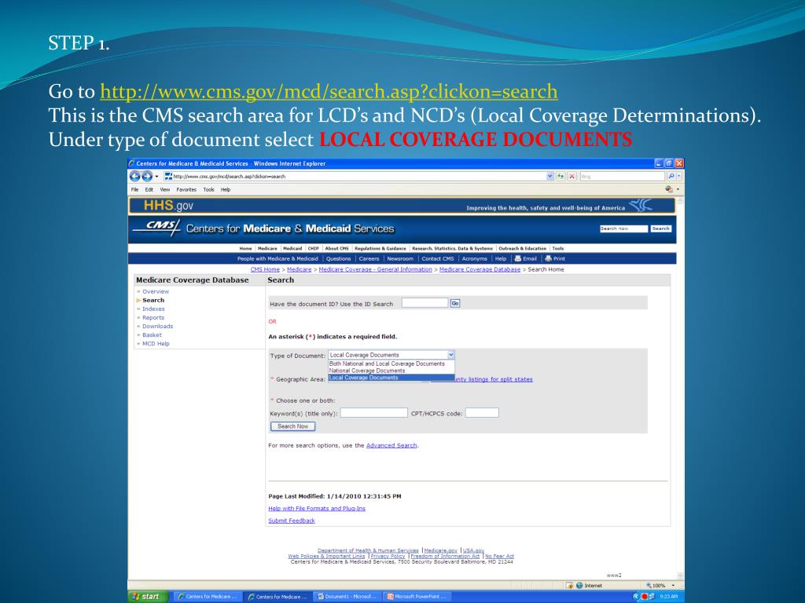The image size is (805, 603).
Task: Open Help with File Formats and Plug-Ins
Action: (317, 509)
